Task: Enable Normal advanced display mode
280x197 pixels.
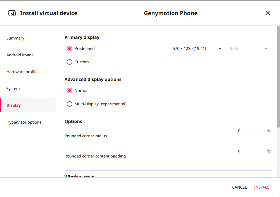Action: tap(70, 90)
